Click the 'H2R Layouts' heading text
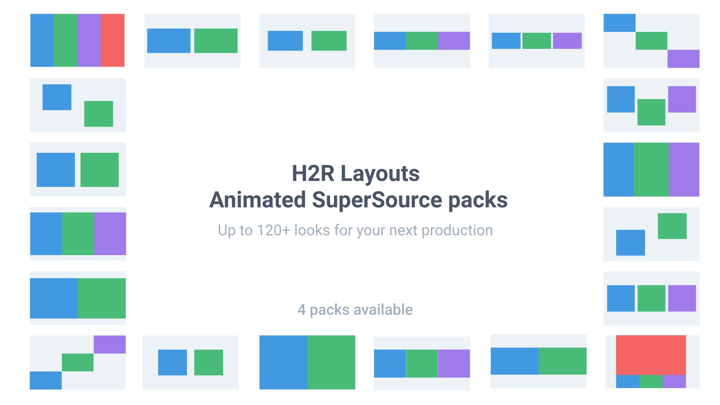The height and width of the screenshot is (405, 720). 355,173
